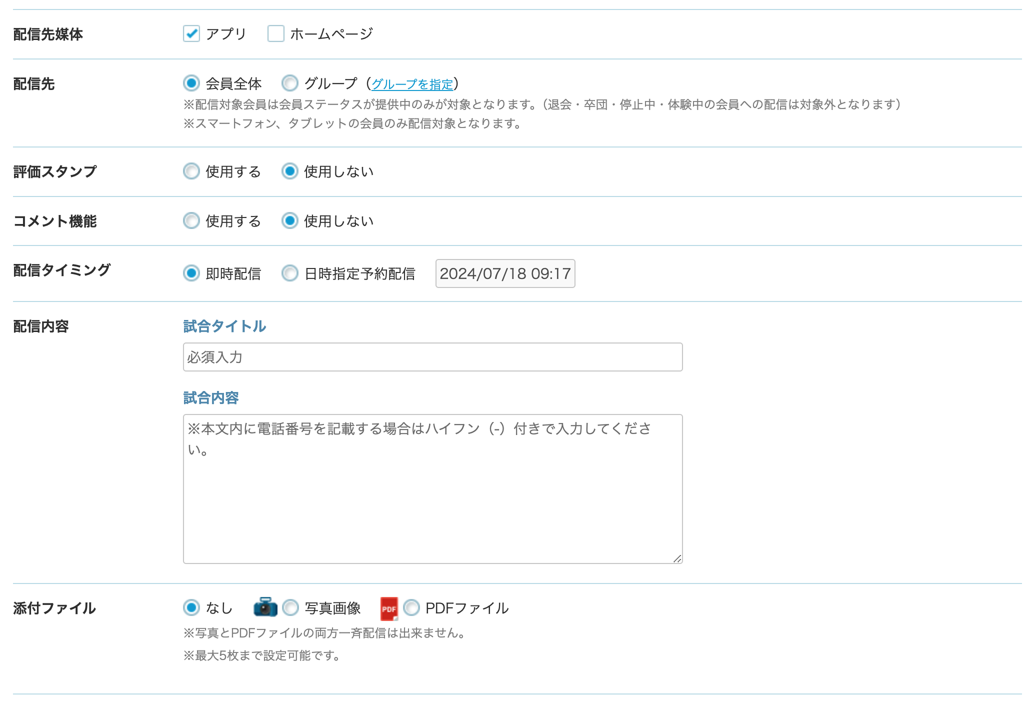Screen dimensions: 1033x703
Task: Click the 評価スタンプ row label
Action: pos(55,172)
